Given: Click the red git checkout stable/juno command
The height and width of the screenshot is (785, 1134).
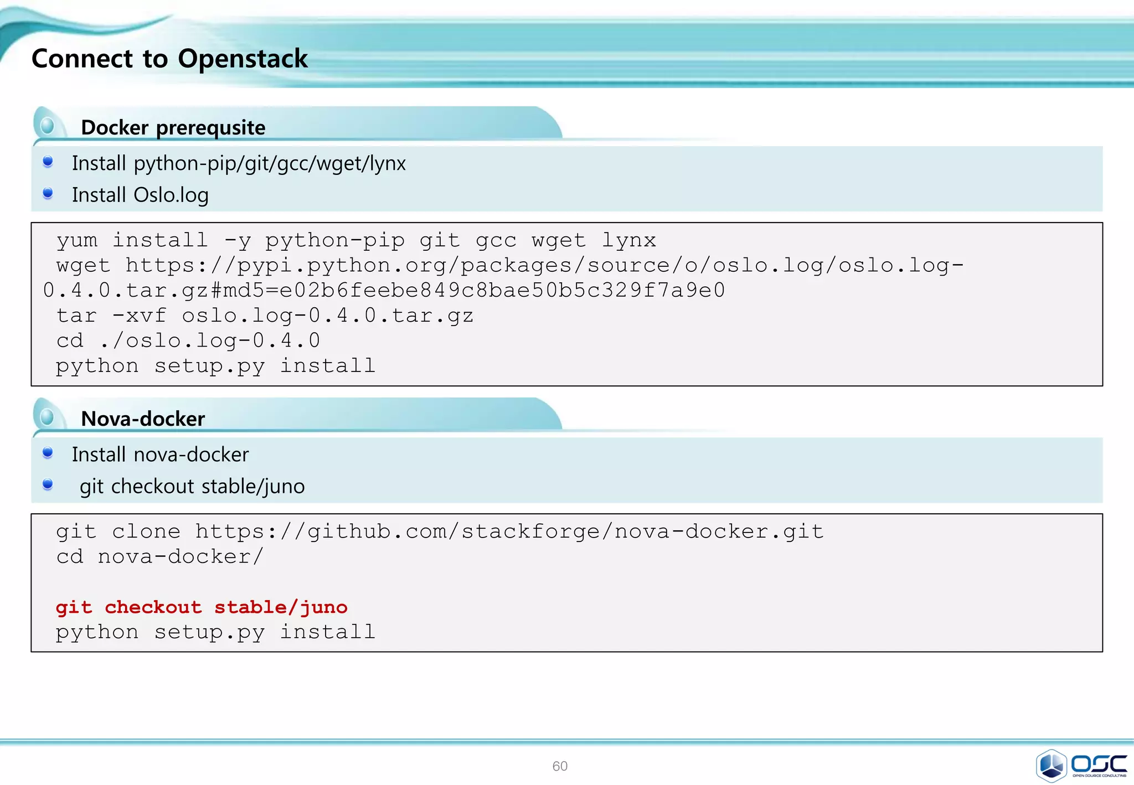Looking at the screenshot, I should pyautogui.click(x=202, y=607).
